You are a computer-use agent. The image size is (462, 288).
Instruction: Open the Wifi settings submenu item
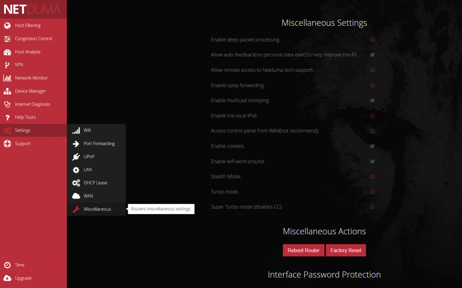point(87,130)
